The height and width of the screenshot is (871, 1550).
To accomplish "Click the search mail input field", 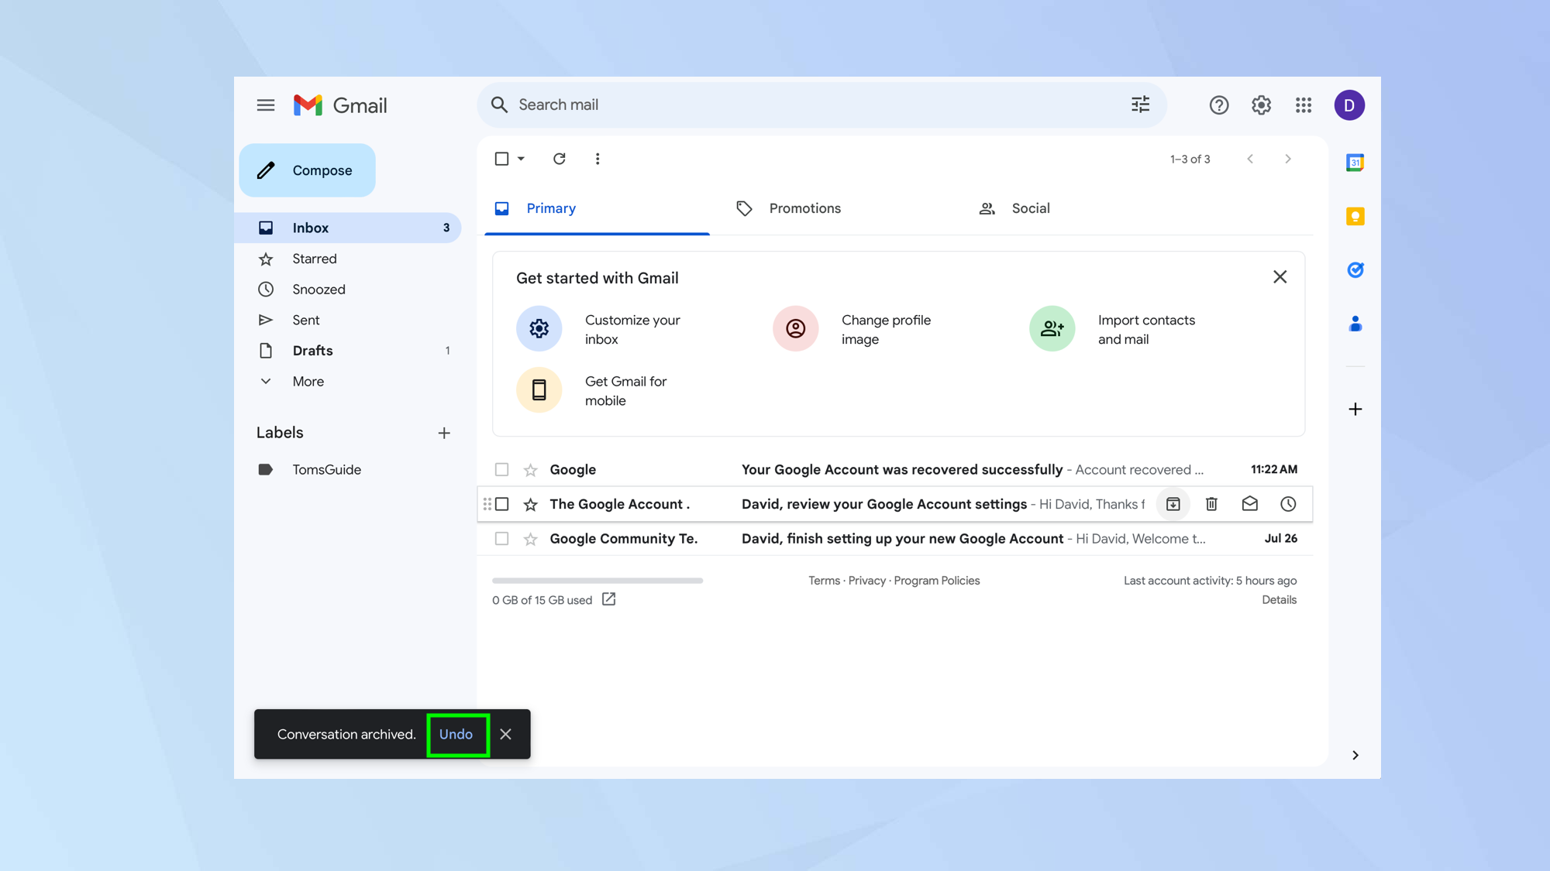I will tap(809, 105).
